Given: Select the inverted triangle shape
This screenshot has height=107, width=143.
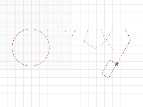Looking at the screenshot, I should point(70,34).
